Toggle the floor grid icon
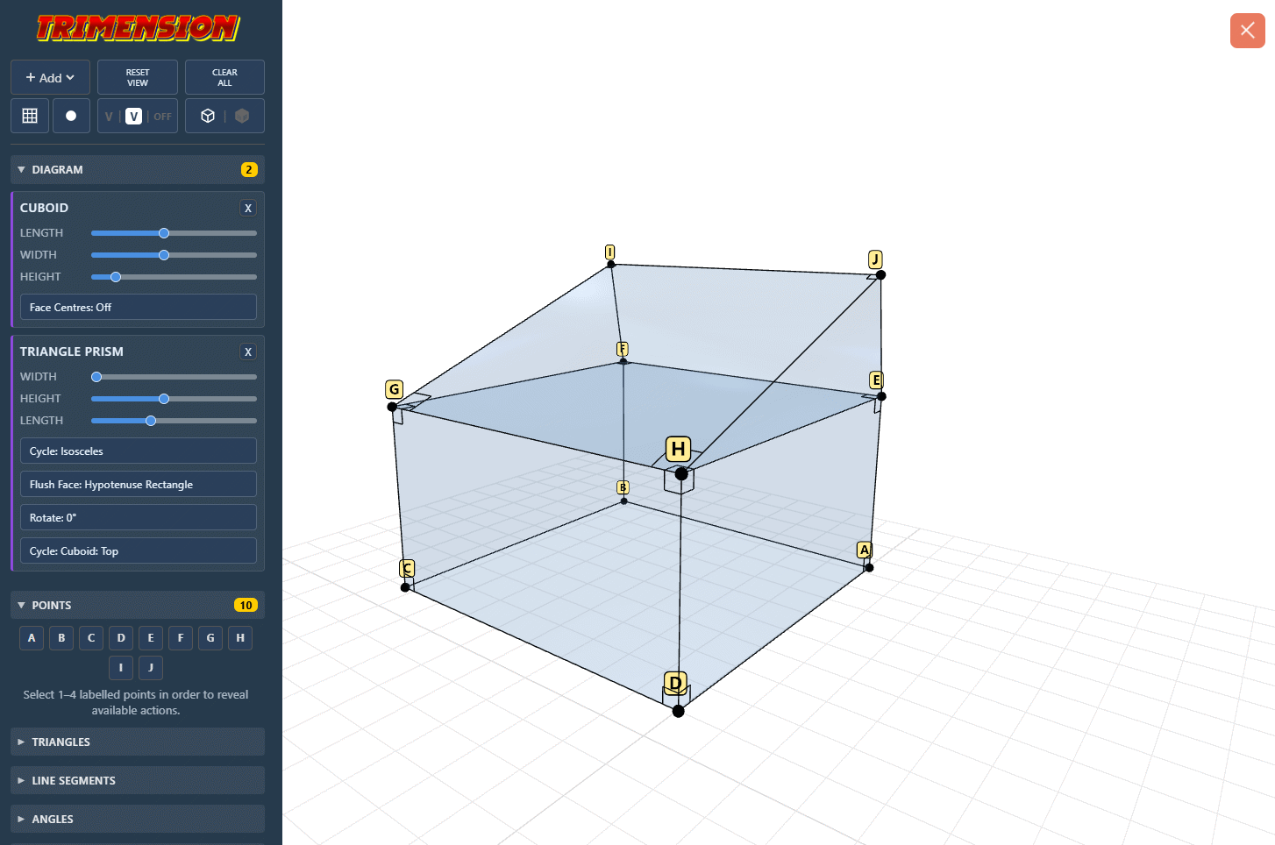1275x845 pixels. point(30,116)
